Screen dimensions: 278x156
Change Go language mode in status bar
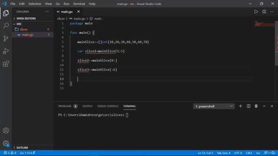tap(258, 153)
